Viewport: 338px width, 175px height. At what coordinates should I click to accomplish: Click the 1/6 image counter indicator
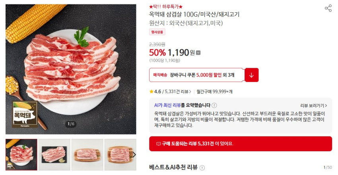pyautogui.click(x=71, y=124)
